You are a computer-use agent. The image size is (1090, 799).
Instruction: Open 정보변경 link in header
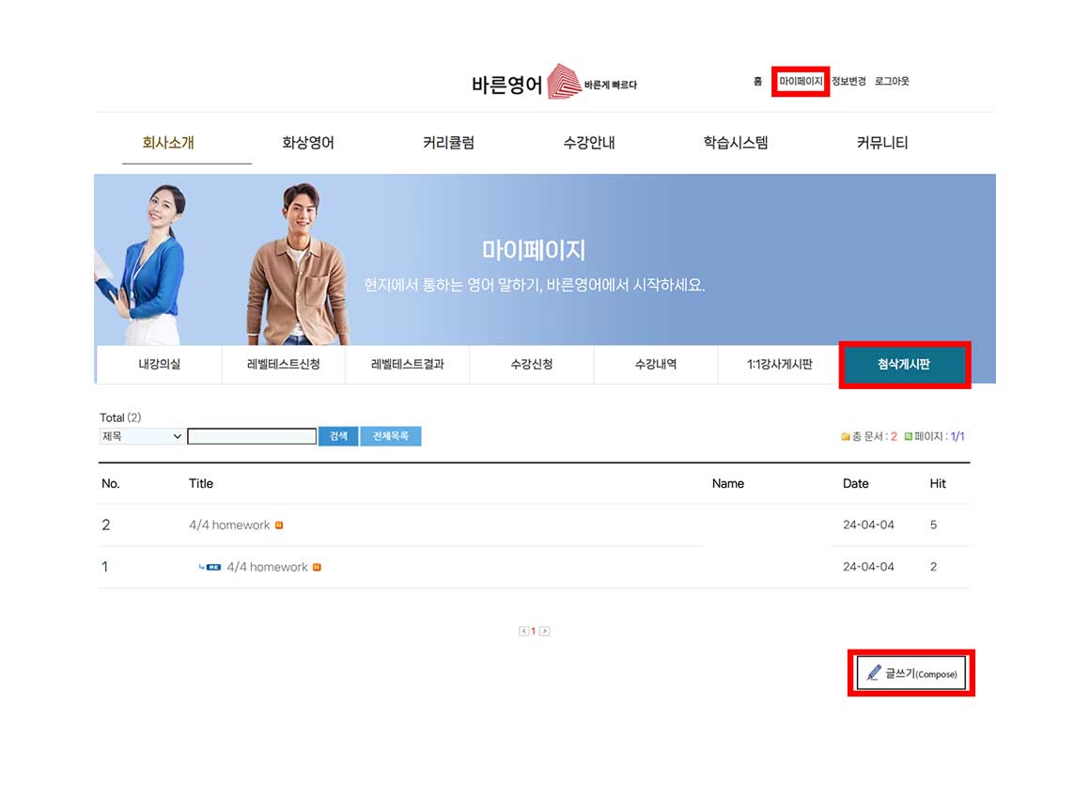pyautogui.click(x=849, y=82)
